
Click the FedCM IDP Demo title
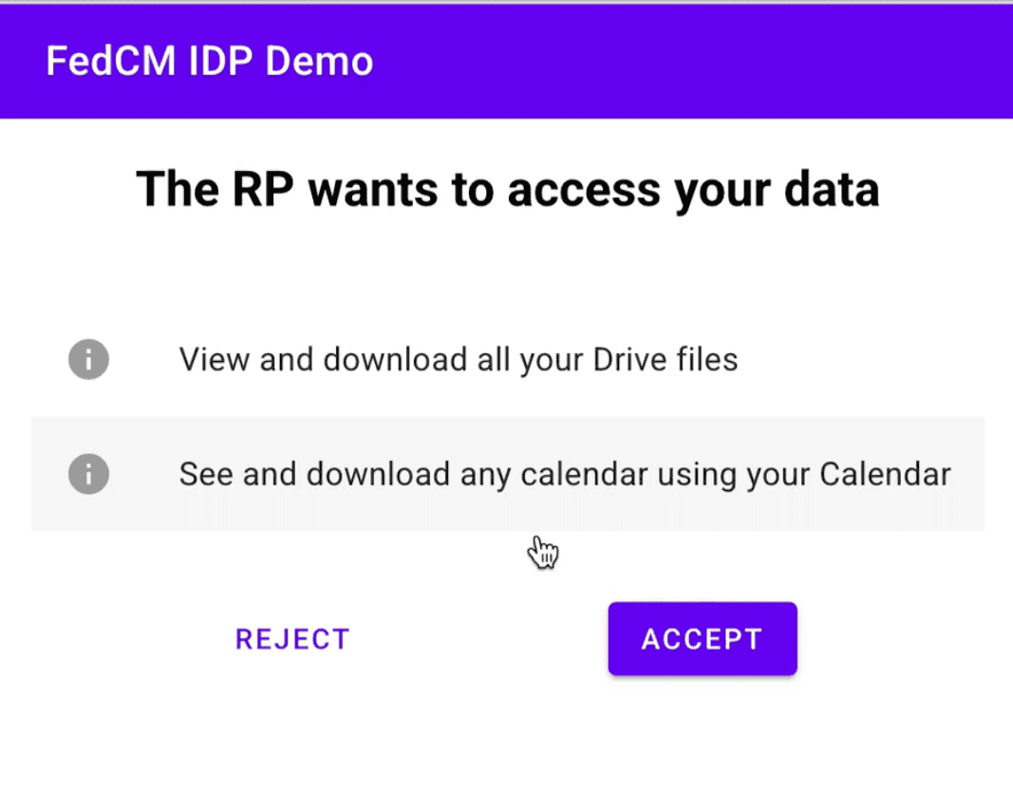pos(209,61)
